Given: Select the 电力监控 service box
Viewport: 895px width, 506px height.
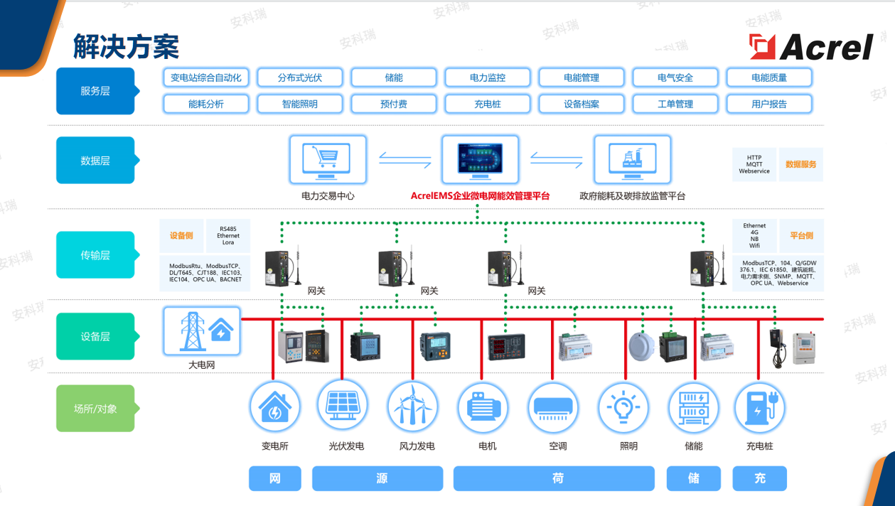Looking at the screenshot, I should [x=488, y=77].
